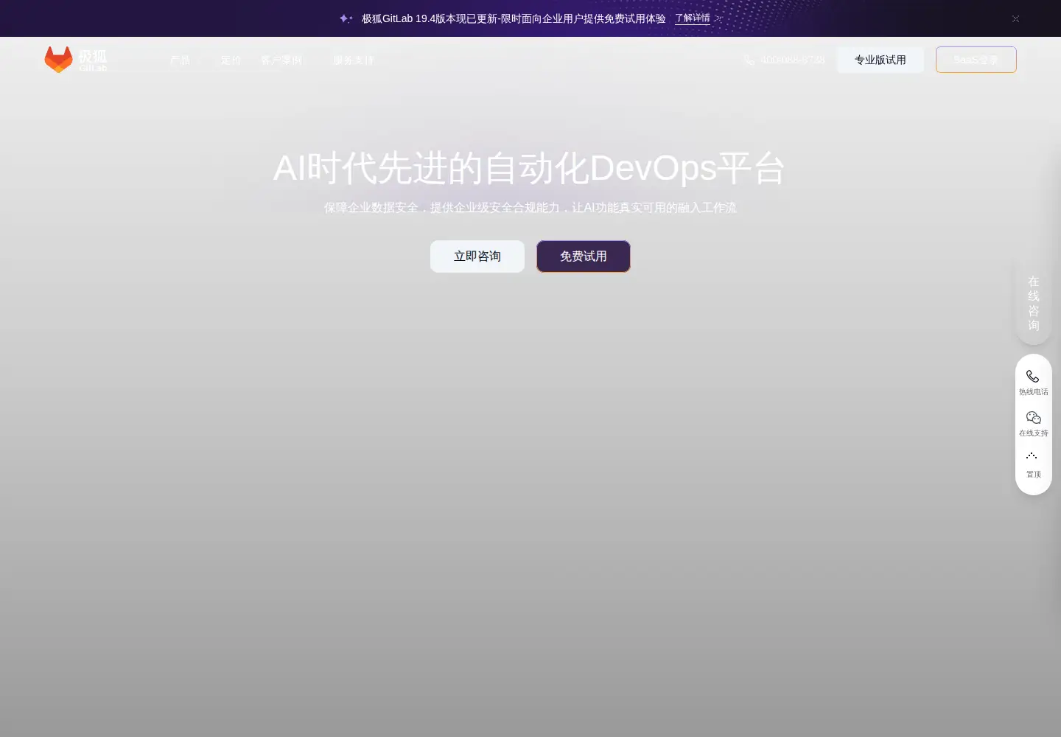The height and width of the screenshot is (737, 1061).
Task: Click the 专业版试用 button
Action: (x=880, y=60)
